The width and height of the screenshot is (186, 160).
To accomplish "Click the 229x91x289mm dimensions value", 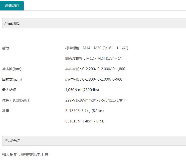I will click(x=95, y=100).
